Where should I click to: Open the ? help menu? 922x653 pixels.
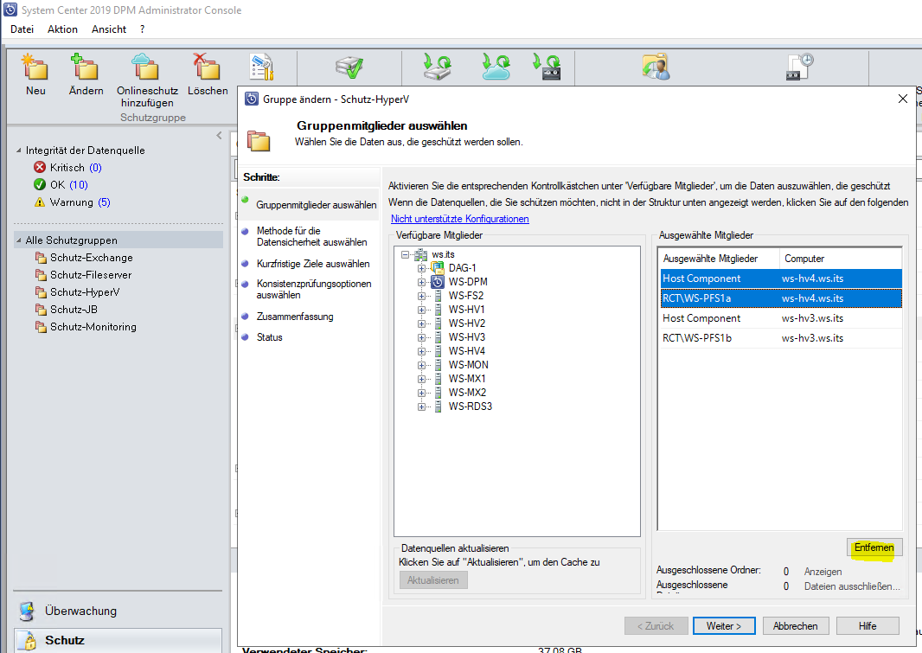[x=143, y=29]
